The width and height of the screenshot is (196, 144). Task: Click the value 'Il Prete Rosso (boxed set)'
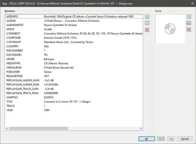(59, 67)
